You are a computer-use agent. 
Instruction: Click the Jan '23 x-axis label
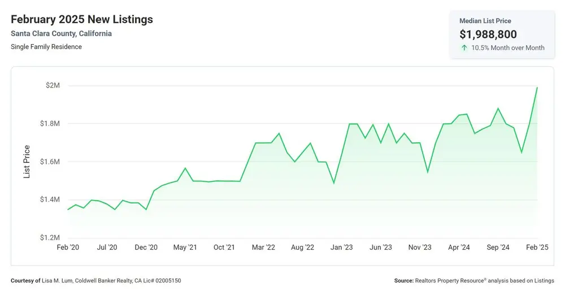point(342,247)
